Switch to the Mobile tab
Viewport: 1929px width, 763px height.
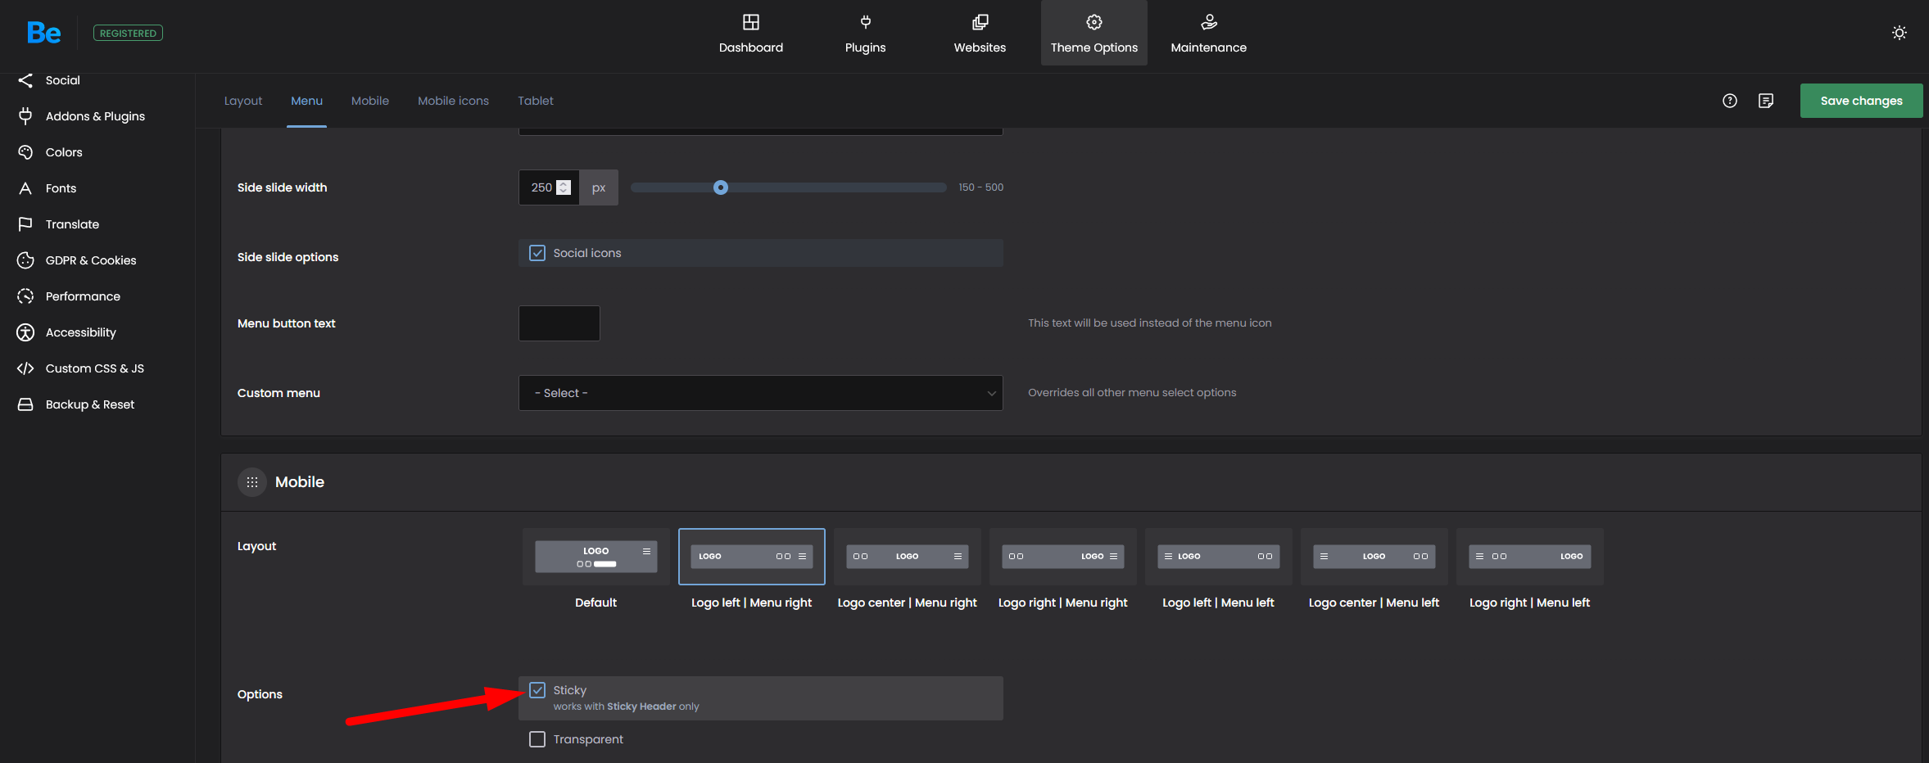[370, 101]
